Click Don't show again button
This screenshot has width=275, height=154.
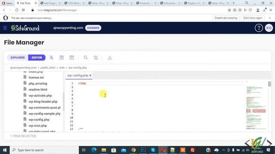(x=253, y=18)
